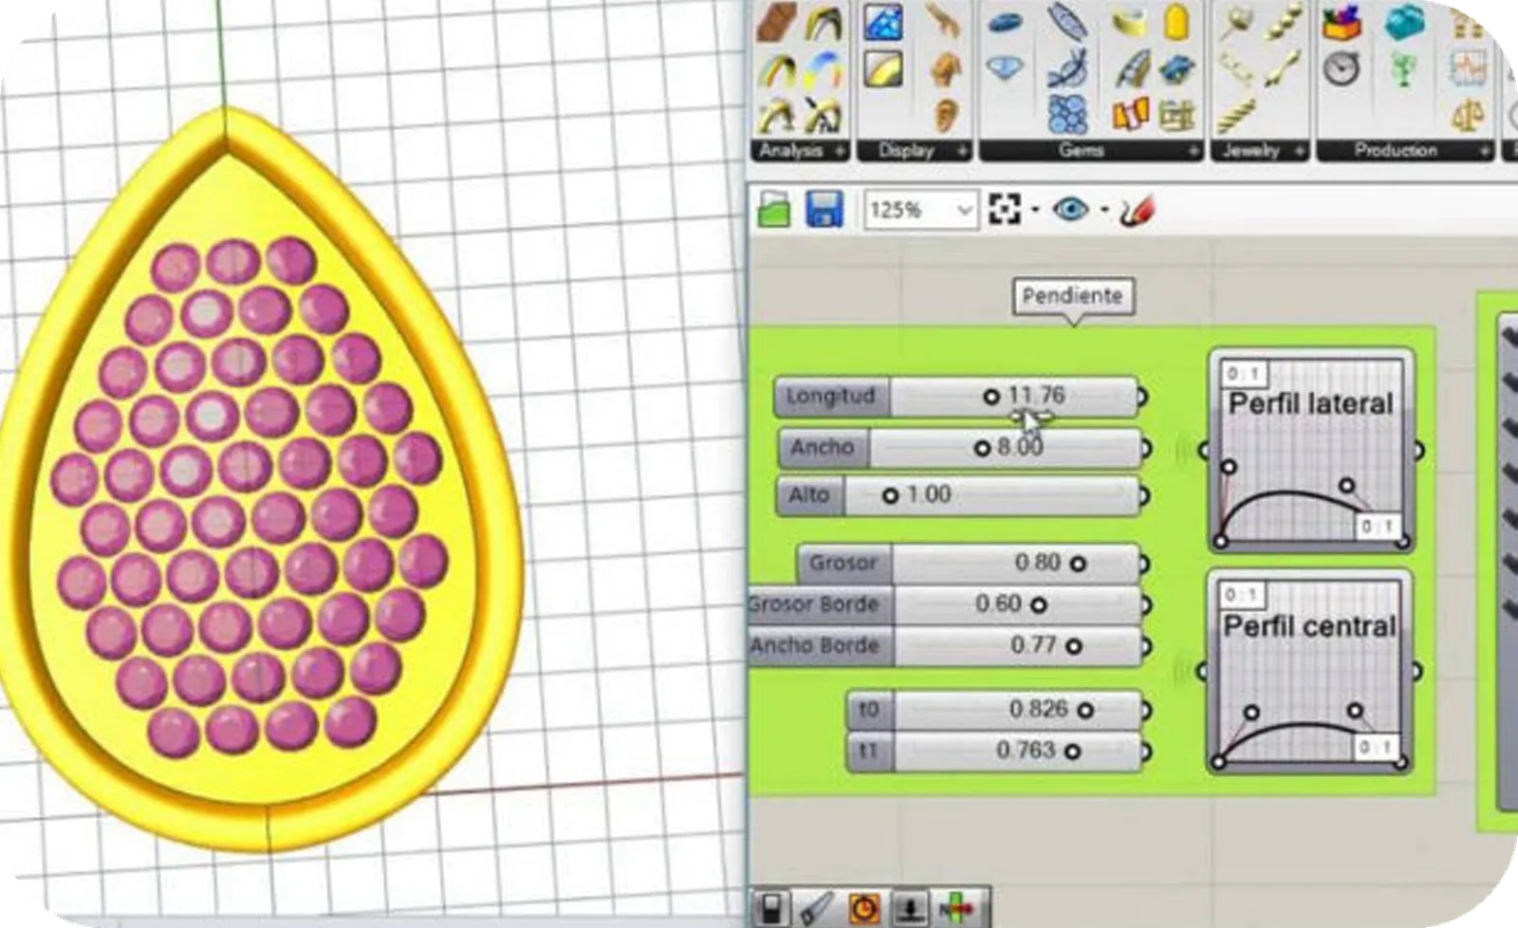
Task: Click the orange timer icon in bottom bar
Action: (x=864, y=908)
